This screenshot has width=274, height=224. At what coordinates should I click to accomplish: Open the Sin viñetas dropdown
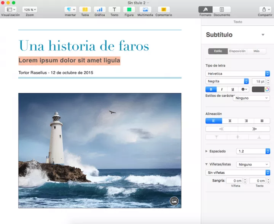pyautogui.click(x=237, y=173)
